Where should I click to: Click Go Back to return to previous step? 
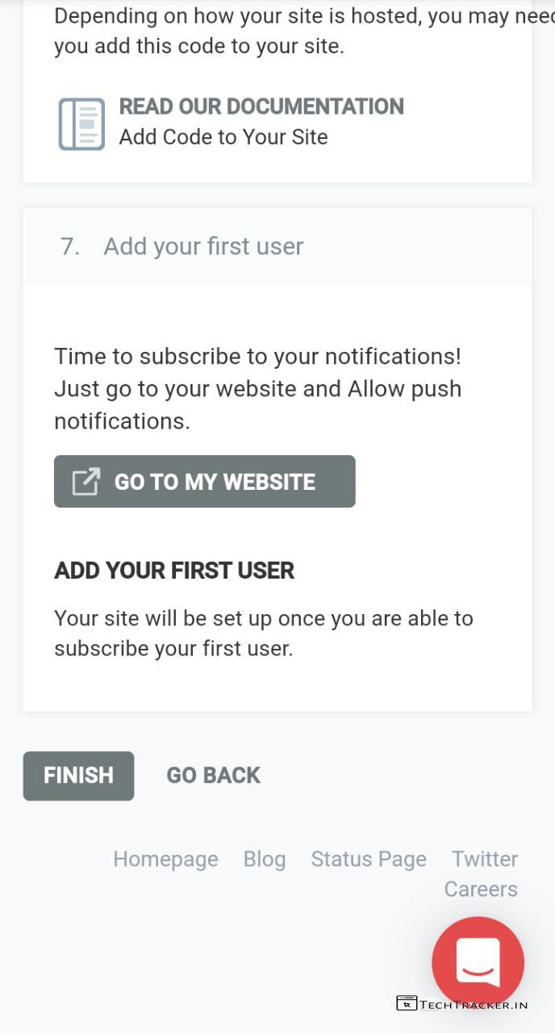coord(213,776)
